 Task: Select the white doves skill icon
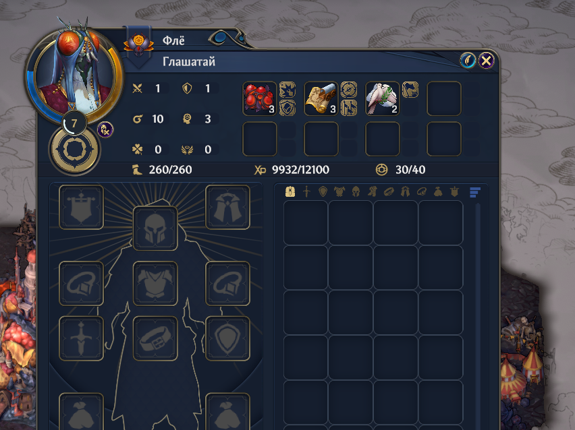[382, 98]
